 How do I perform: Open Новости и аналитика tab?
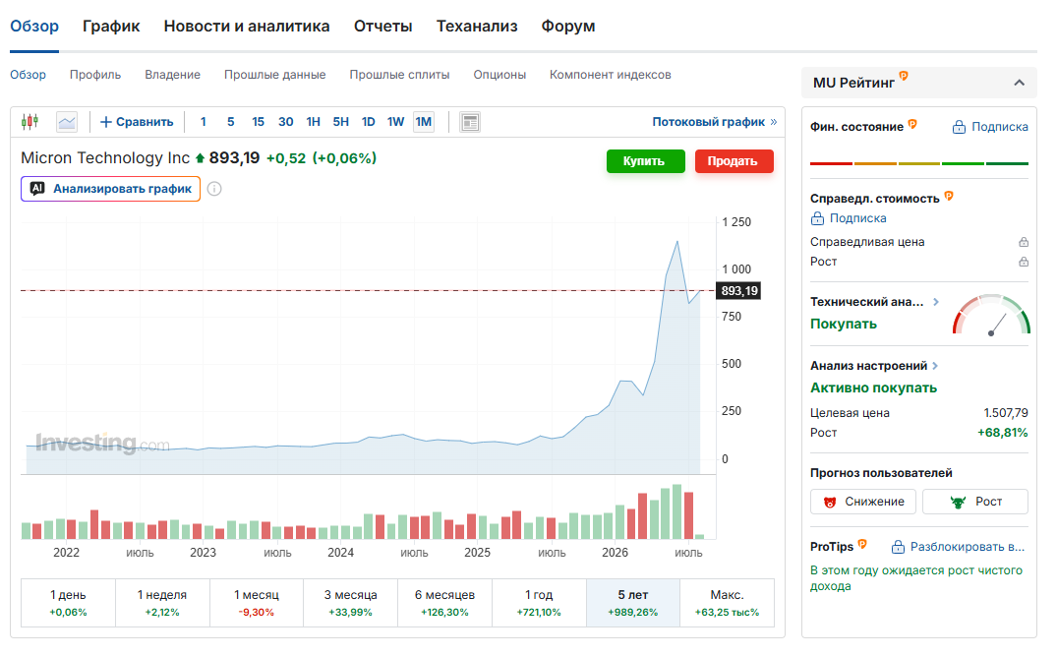[247, 27]
